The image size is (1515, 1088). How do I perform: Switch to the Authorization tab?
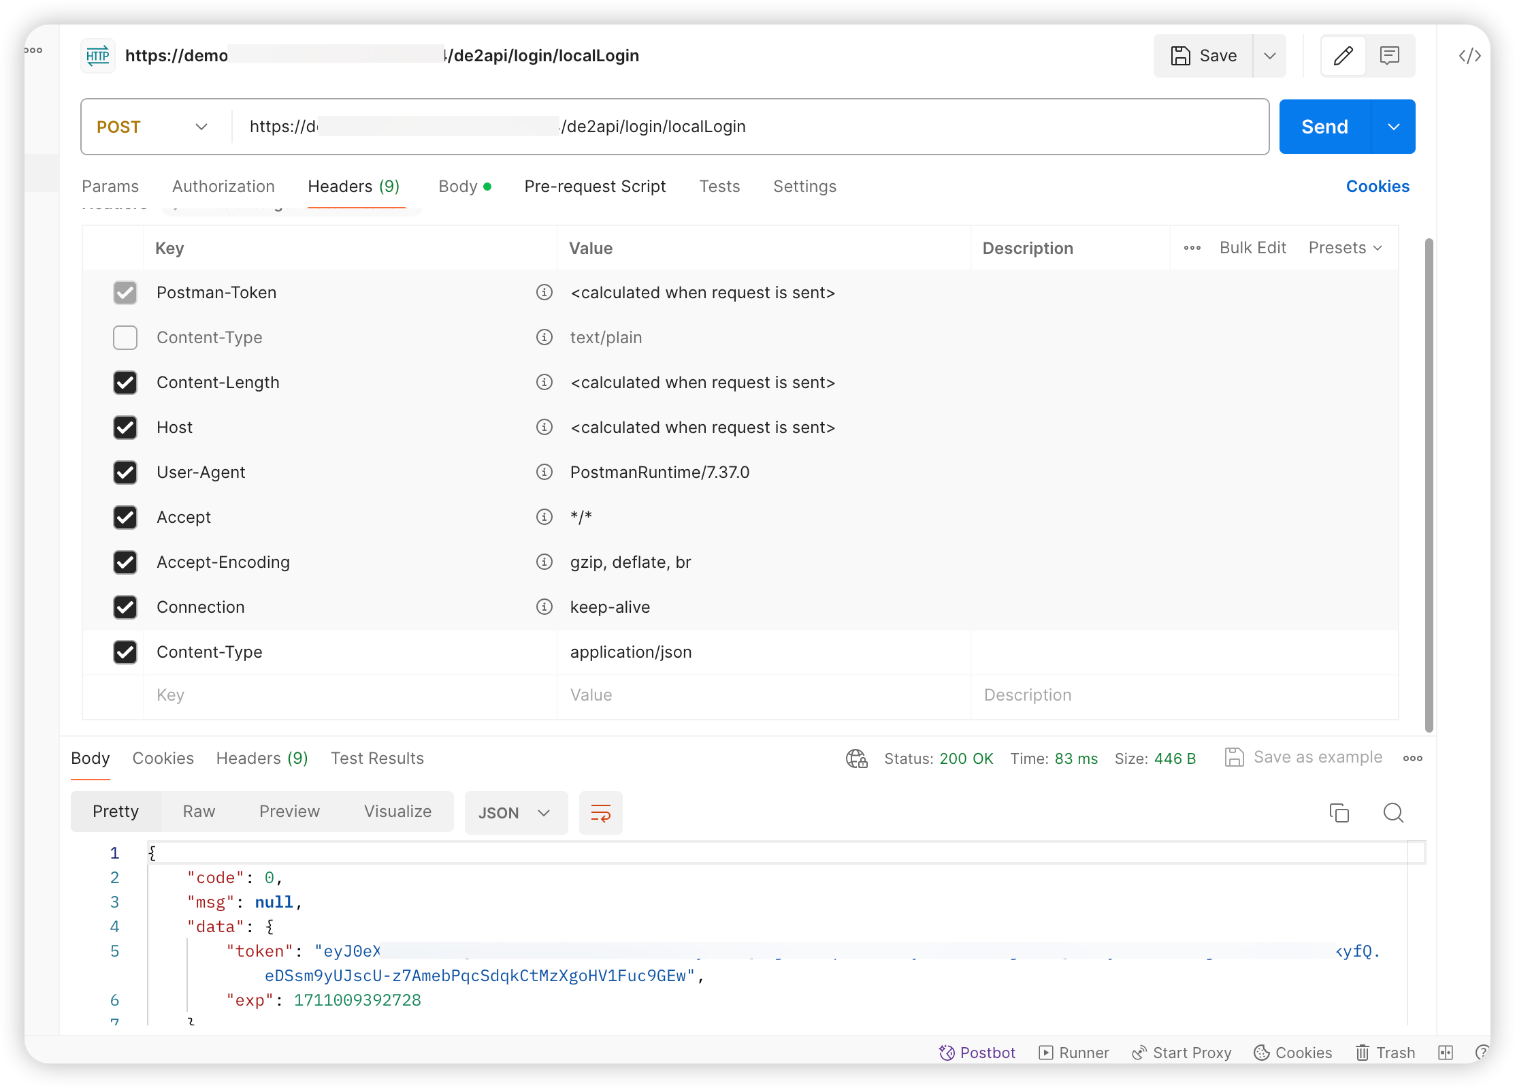click(223, 186)
